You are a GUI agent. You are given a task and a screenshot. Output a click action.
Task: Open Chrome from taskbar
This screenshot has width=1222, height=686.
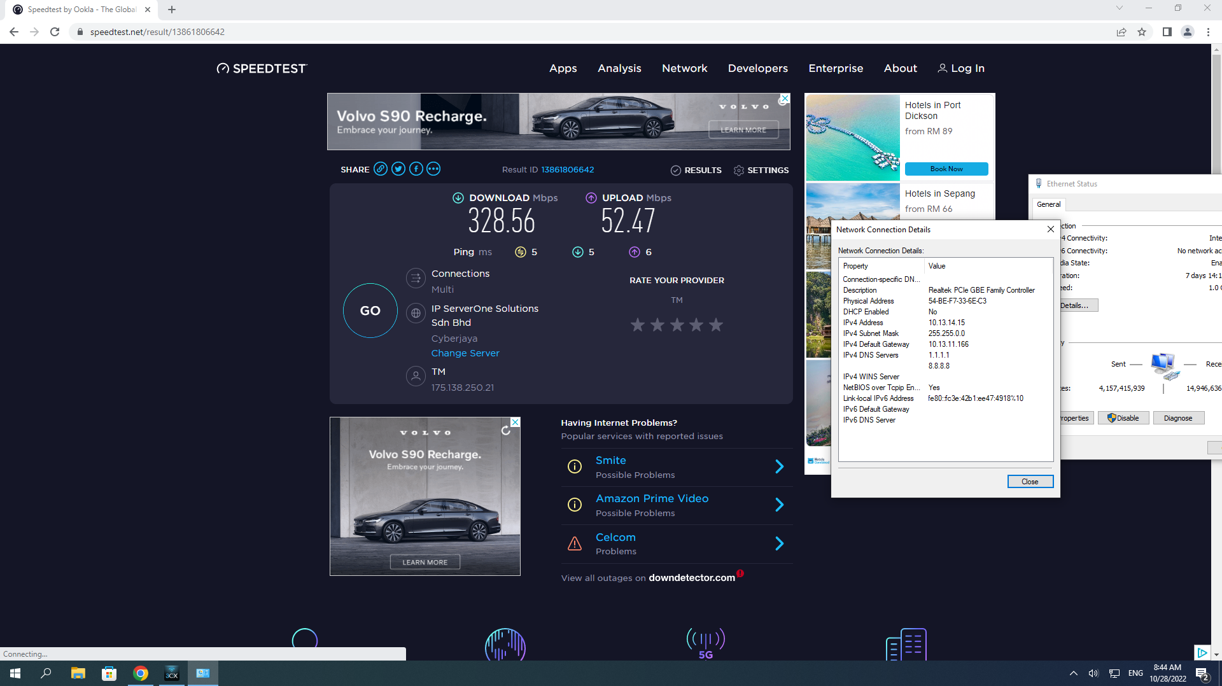tap(141, 673)
